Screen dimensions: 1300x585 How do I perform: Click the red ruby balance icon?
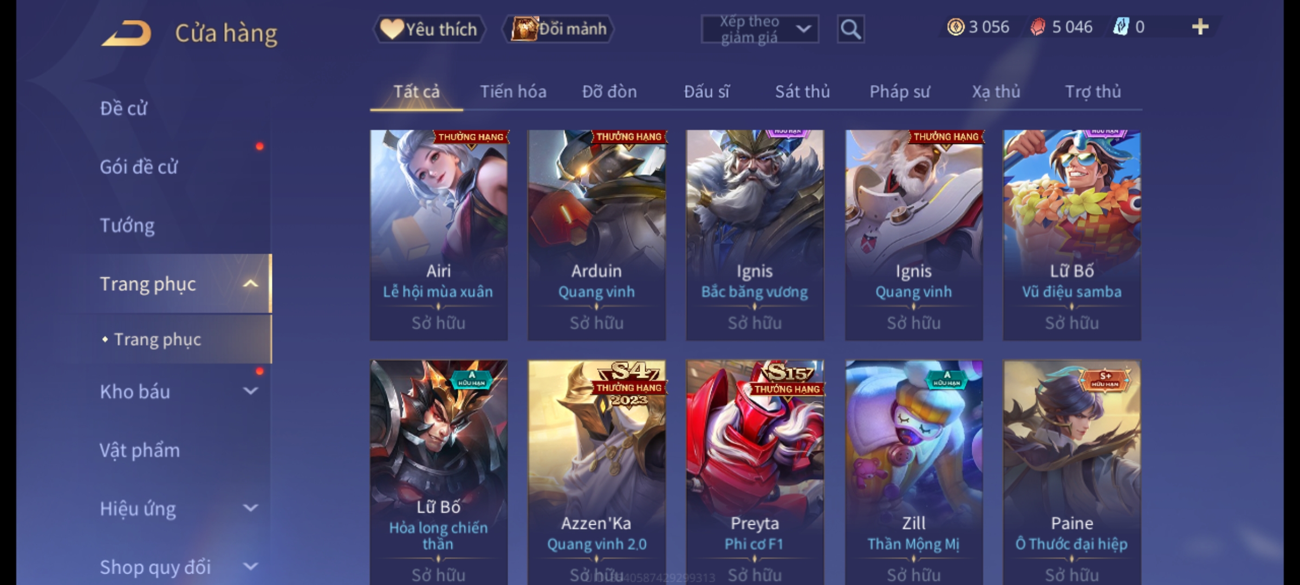(x=1038, y=27)
